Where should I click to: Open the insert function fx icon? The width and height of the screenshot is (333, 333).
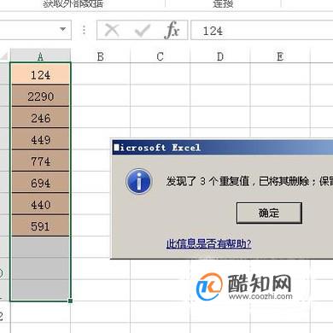tap(172, 30)
